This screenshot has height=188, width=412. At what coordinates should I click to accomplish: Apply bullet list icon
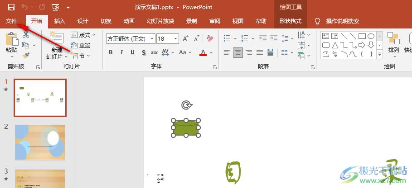(227, 38)
